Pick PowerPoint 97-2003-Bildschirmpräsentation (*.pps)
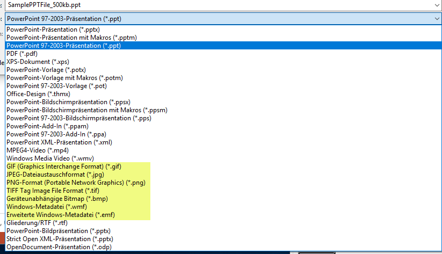 (x=223, y=118)
